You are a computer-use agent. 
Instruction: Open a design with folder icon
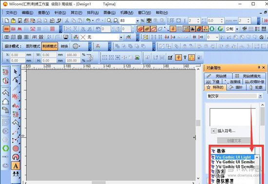[13, 20]
